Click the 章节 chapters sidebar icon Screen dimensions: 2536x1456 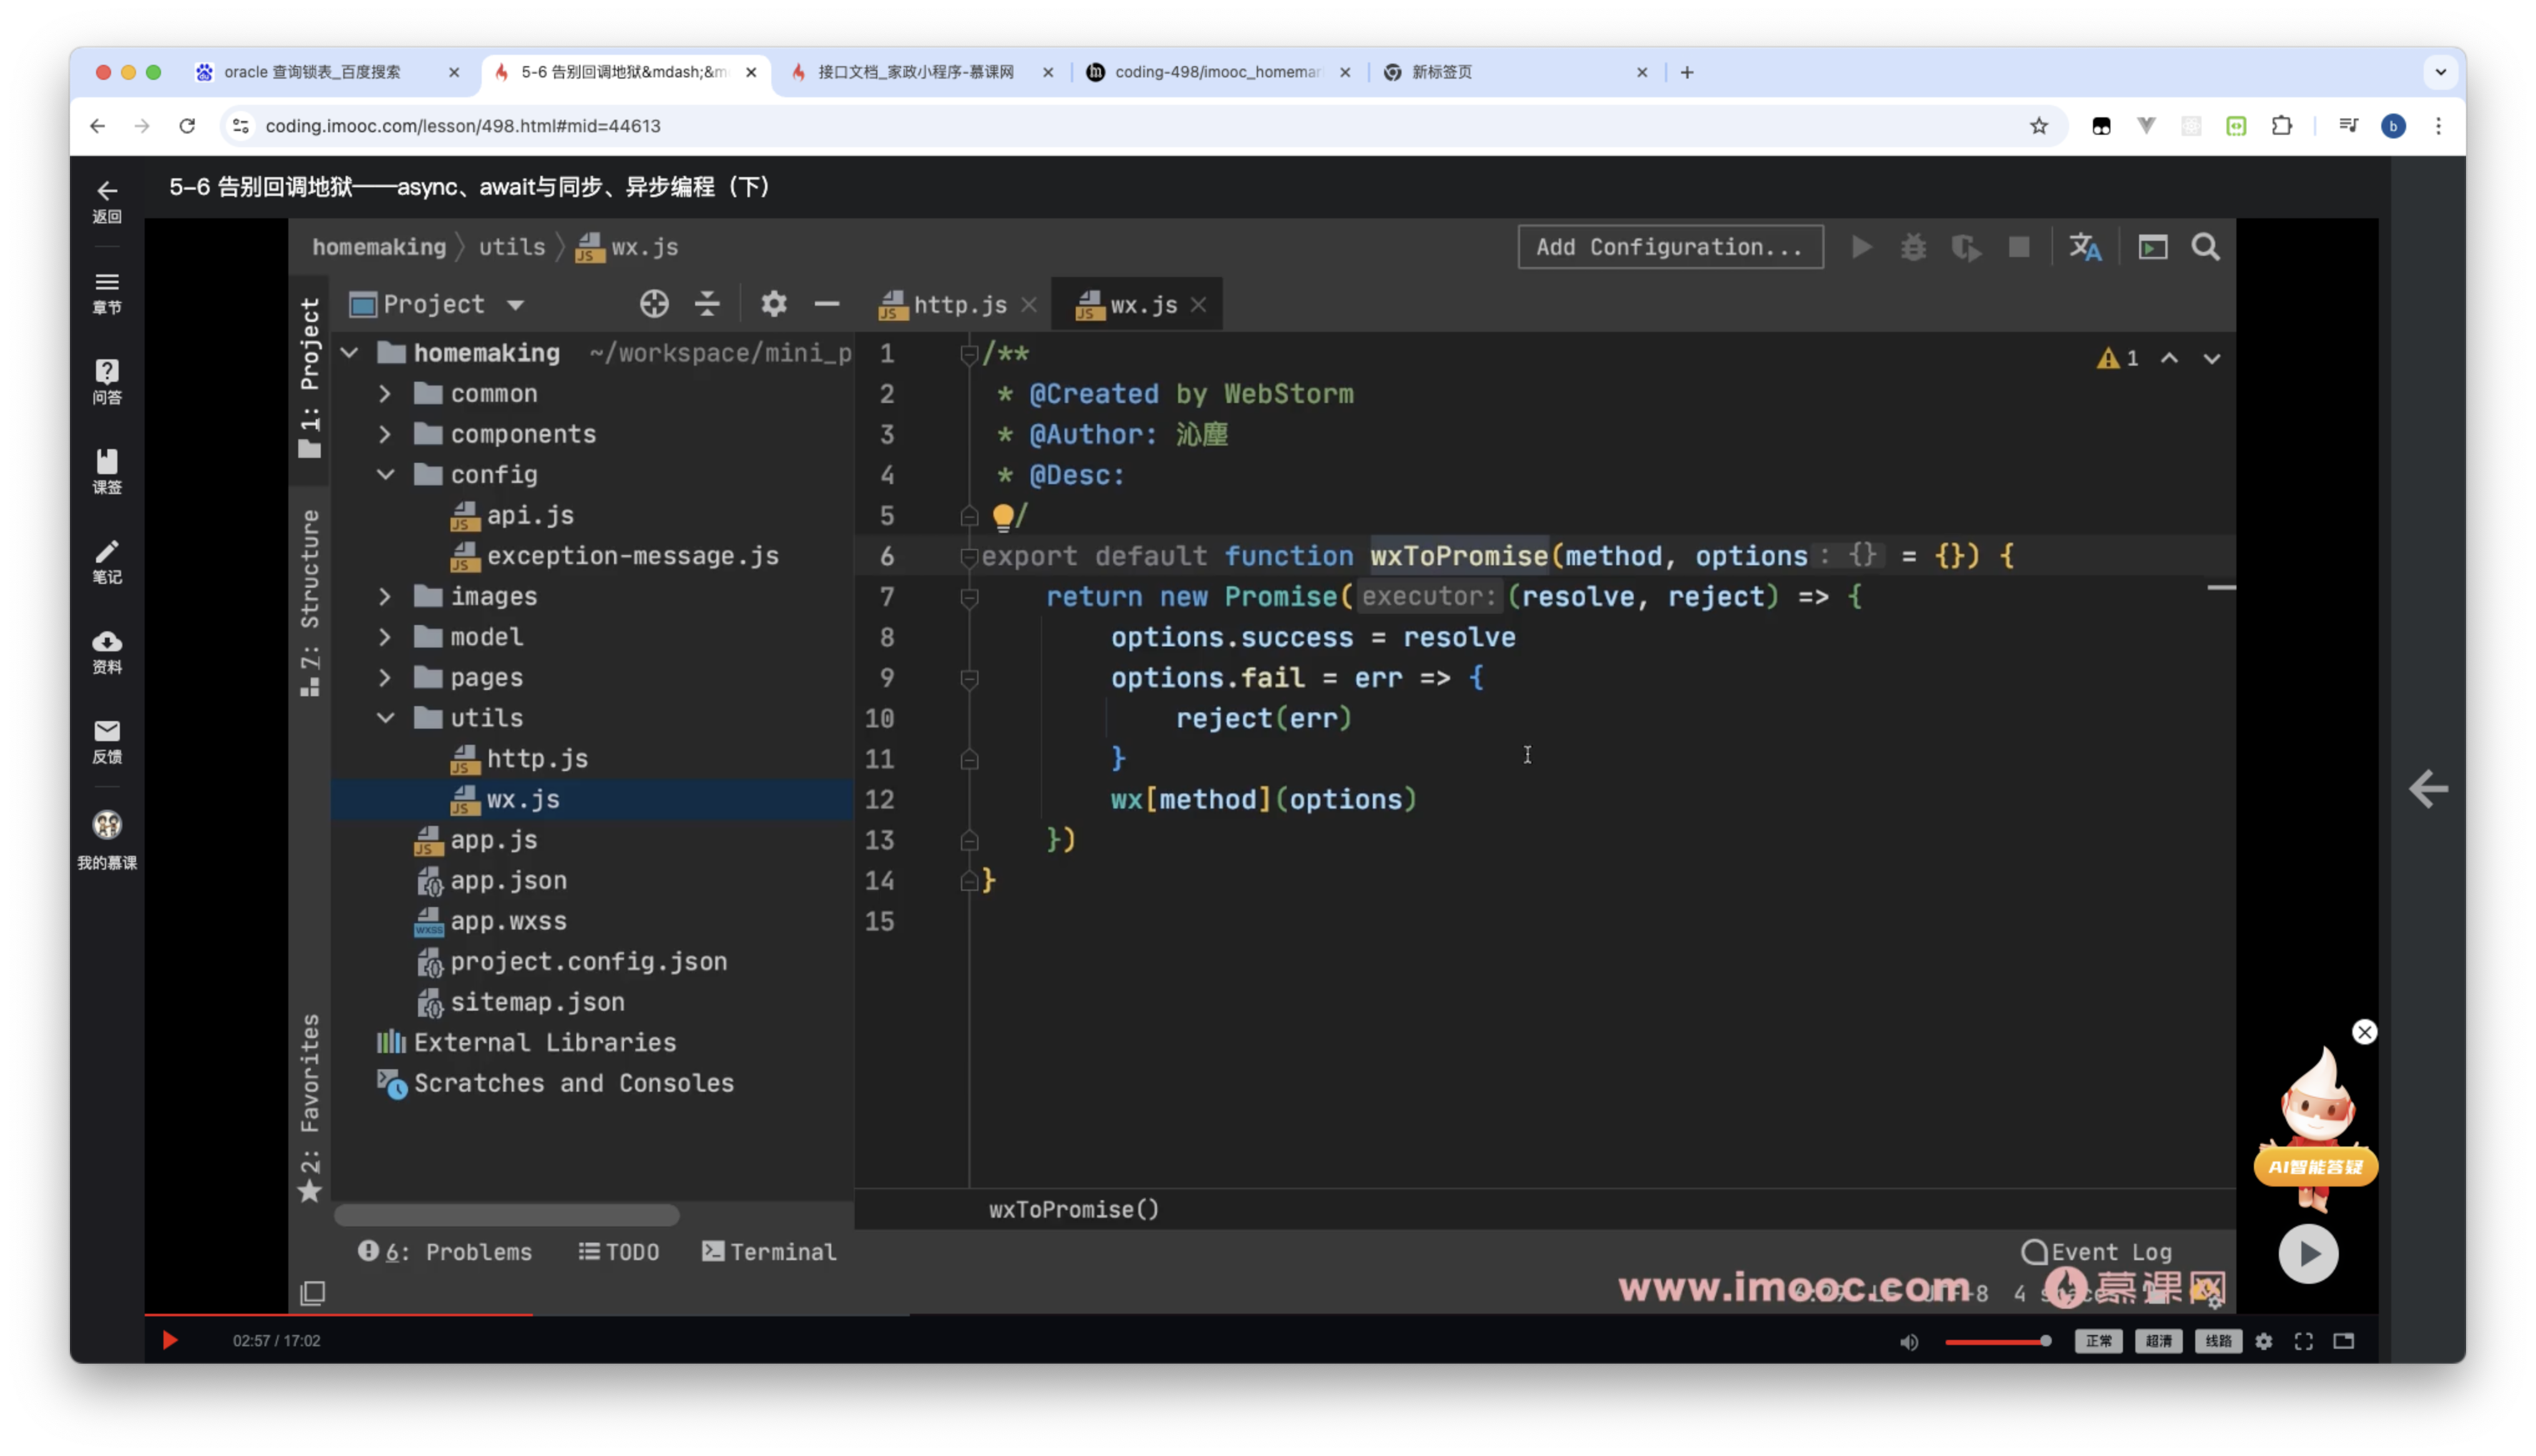[x=107, y=292]
